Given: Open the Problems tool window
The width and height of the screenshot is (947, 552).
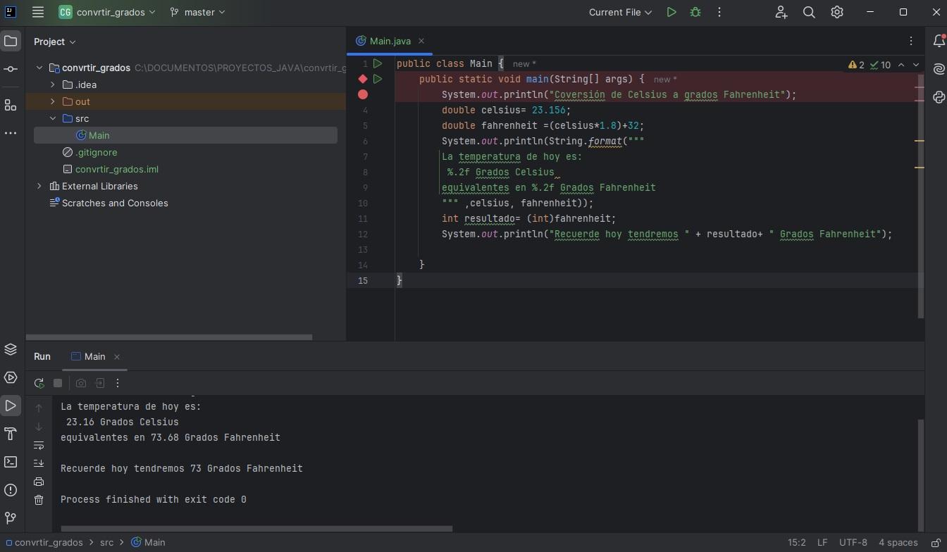Looking at the screenshot, I should point(11,491).
